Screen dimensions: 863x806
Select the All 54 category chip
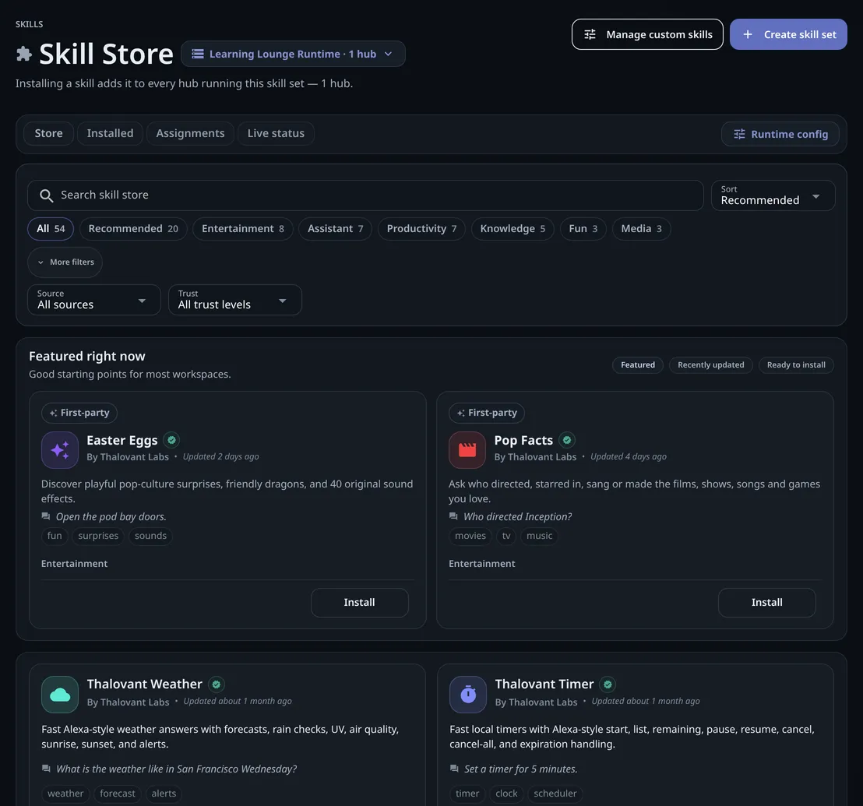click(51, 229)
